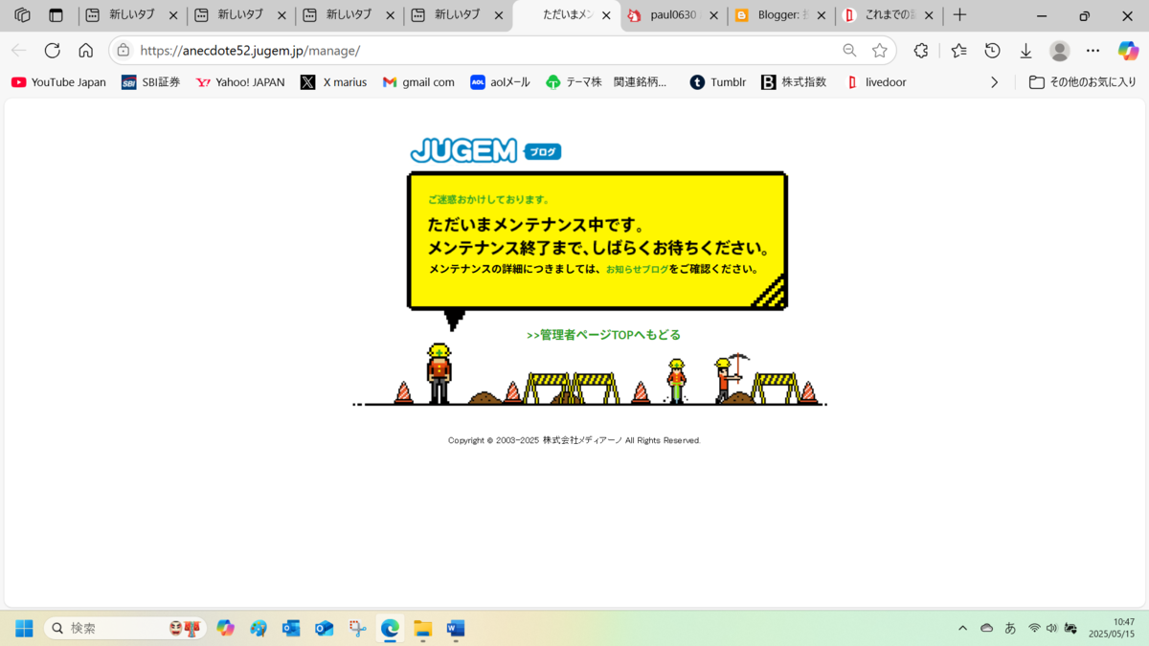Click the profile avatar icon
This screenshot has width=1149, height=646.
point(1059,51)
